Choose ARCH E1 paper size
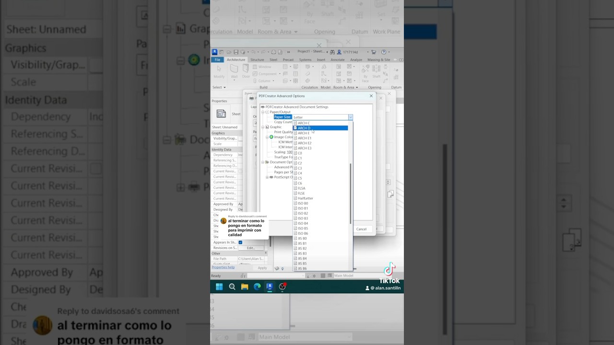 320,138
